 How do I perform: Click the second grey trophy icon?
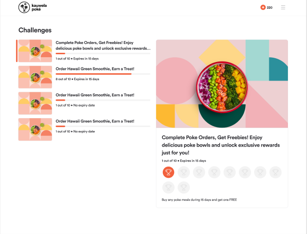(199, 172)
